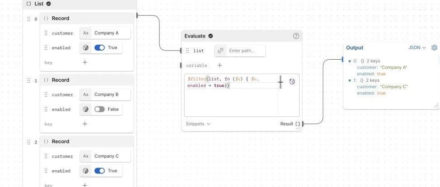Click the history clock icon in expression editor
Viewport: 440px width, 187px height.
click(x=292, y=82)
